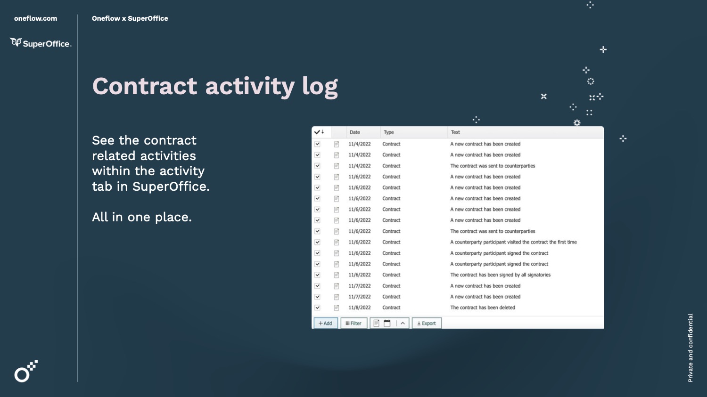Click date cell of 'signed by all signatories' row
The width and height of the screenshot is (707, 397).
pyautogui.click(x=360, y=275)
